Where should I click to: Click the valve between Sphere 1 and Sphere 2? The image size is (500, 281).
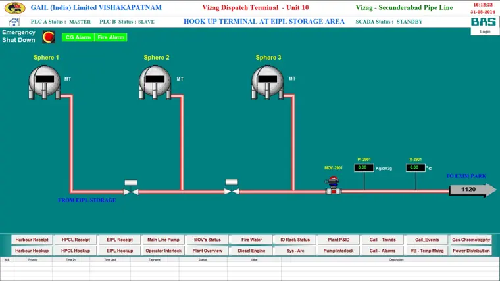coord(131,192)
